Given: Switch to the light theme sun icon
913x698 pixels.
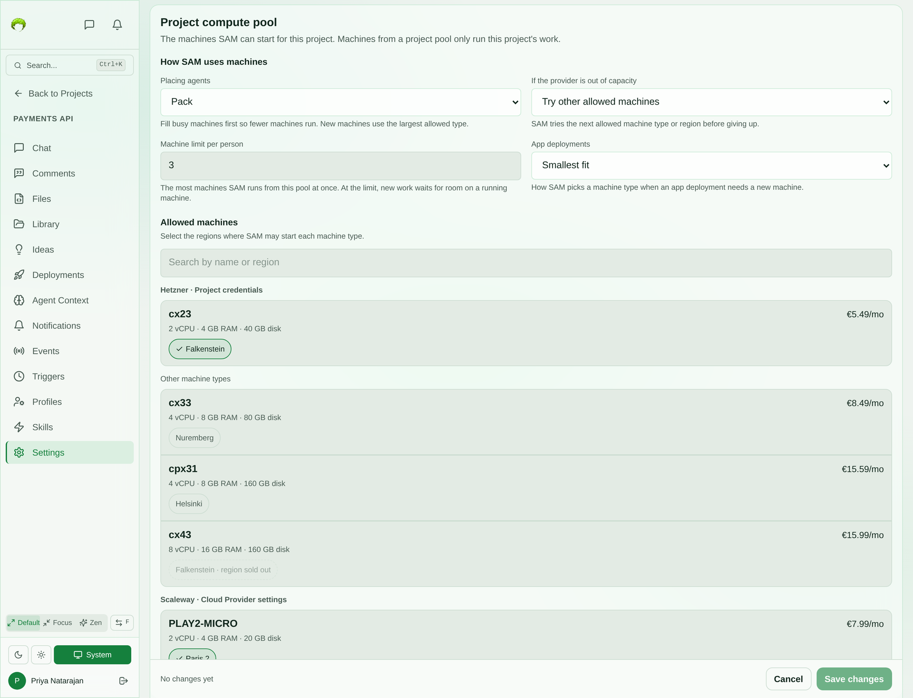Looking at the screenshot, I should 41,655.
